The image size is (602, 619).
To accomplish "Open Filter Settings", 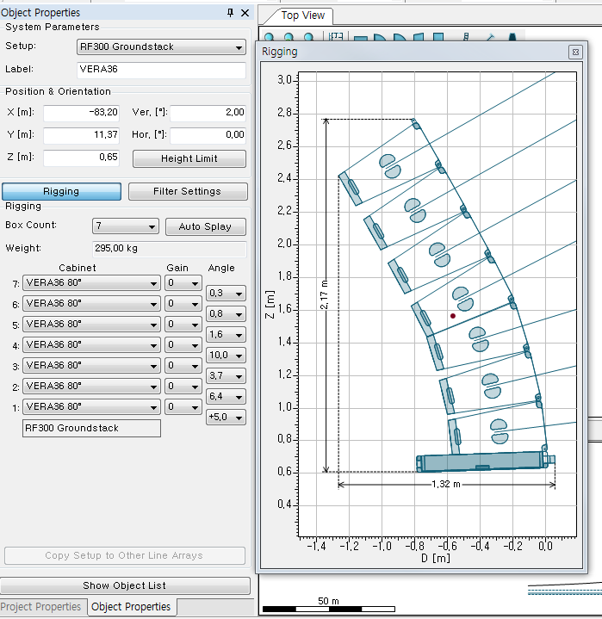I will coord(188,191).
